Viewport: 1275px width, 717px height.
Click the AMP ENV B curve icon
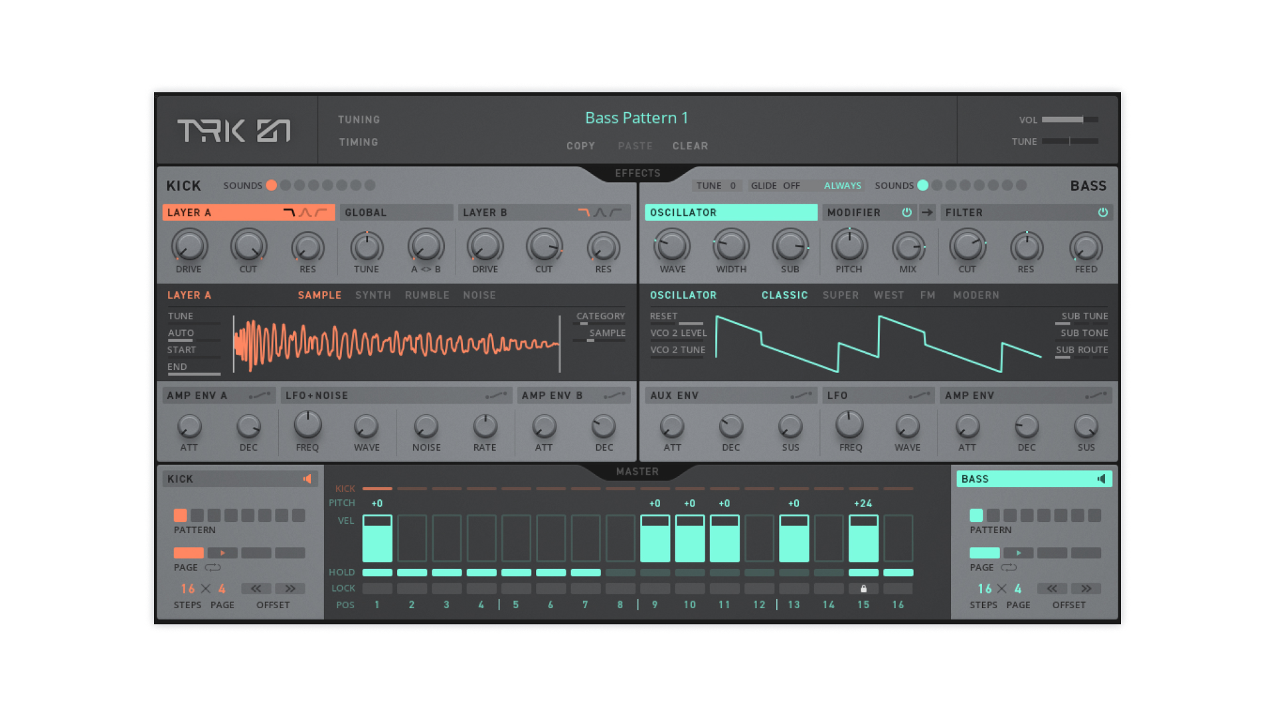click(x=614, y=396)
